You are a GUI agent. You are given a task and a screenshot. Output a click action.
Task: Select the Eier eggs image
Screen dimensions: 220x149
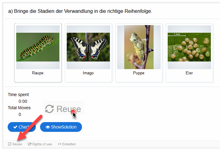click(x=189, y=47)
